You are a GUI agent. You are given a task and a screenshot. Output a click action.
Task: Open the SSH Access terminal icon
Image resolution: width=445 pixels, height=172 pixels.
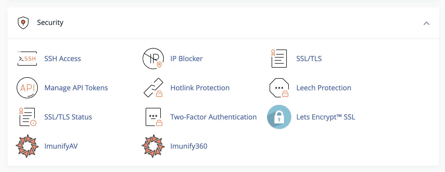coord(27,59)
